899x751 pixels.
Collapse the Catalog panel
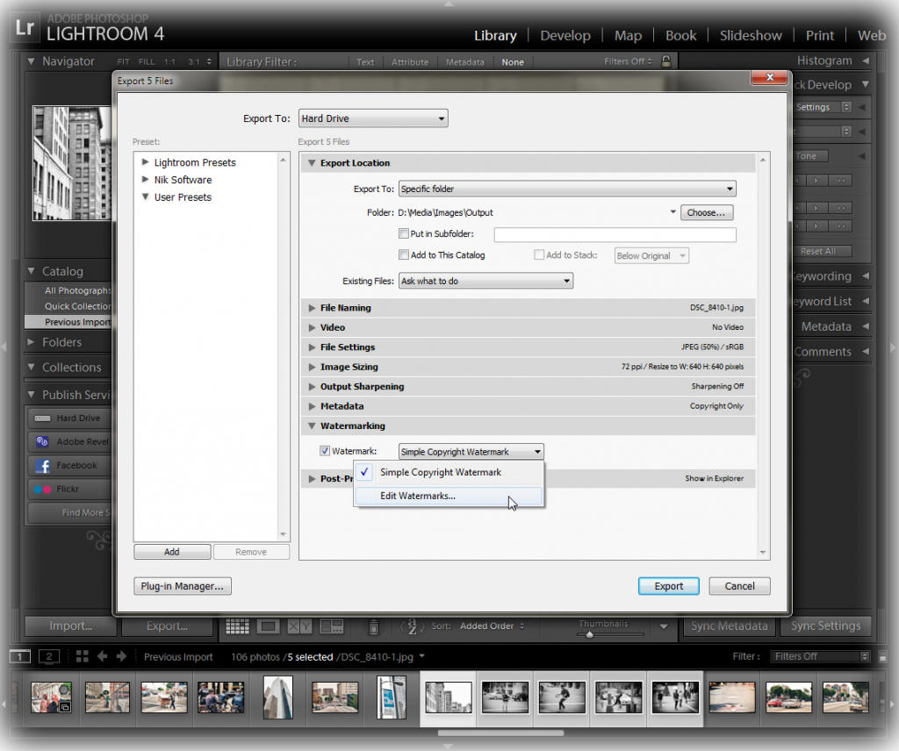click(x=31, y=271)
